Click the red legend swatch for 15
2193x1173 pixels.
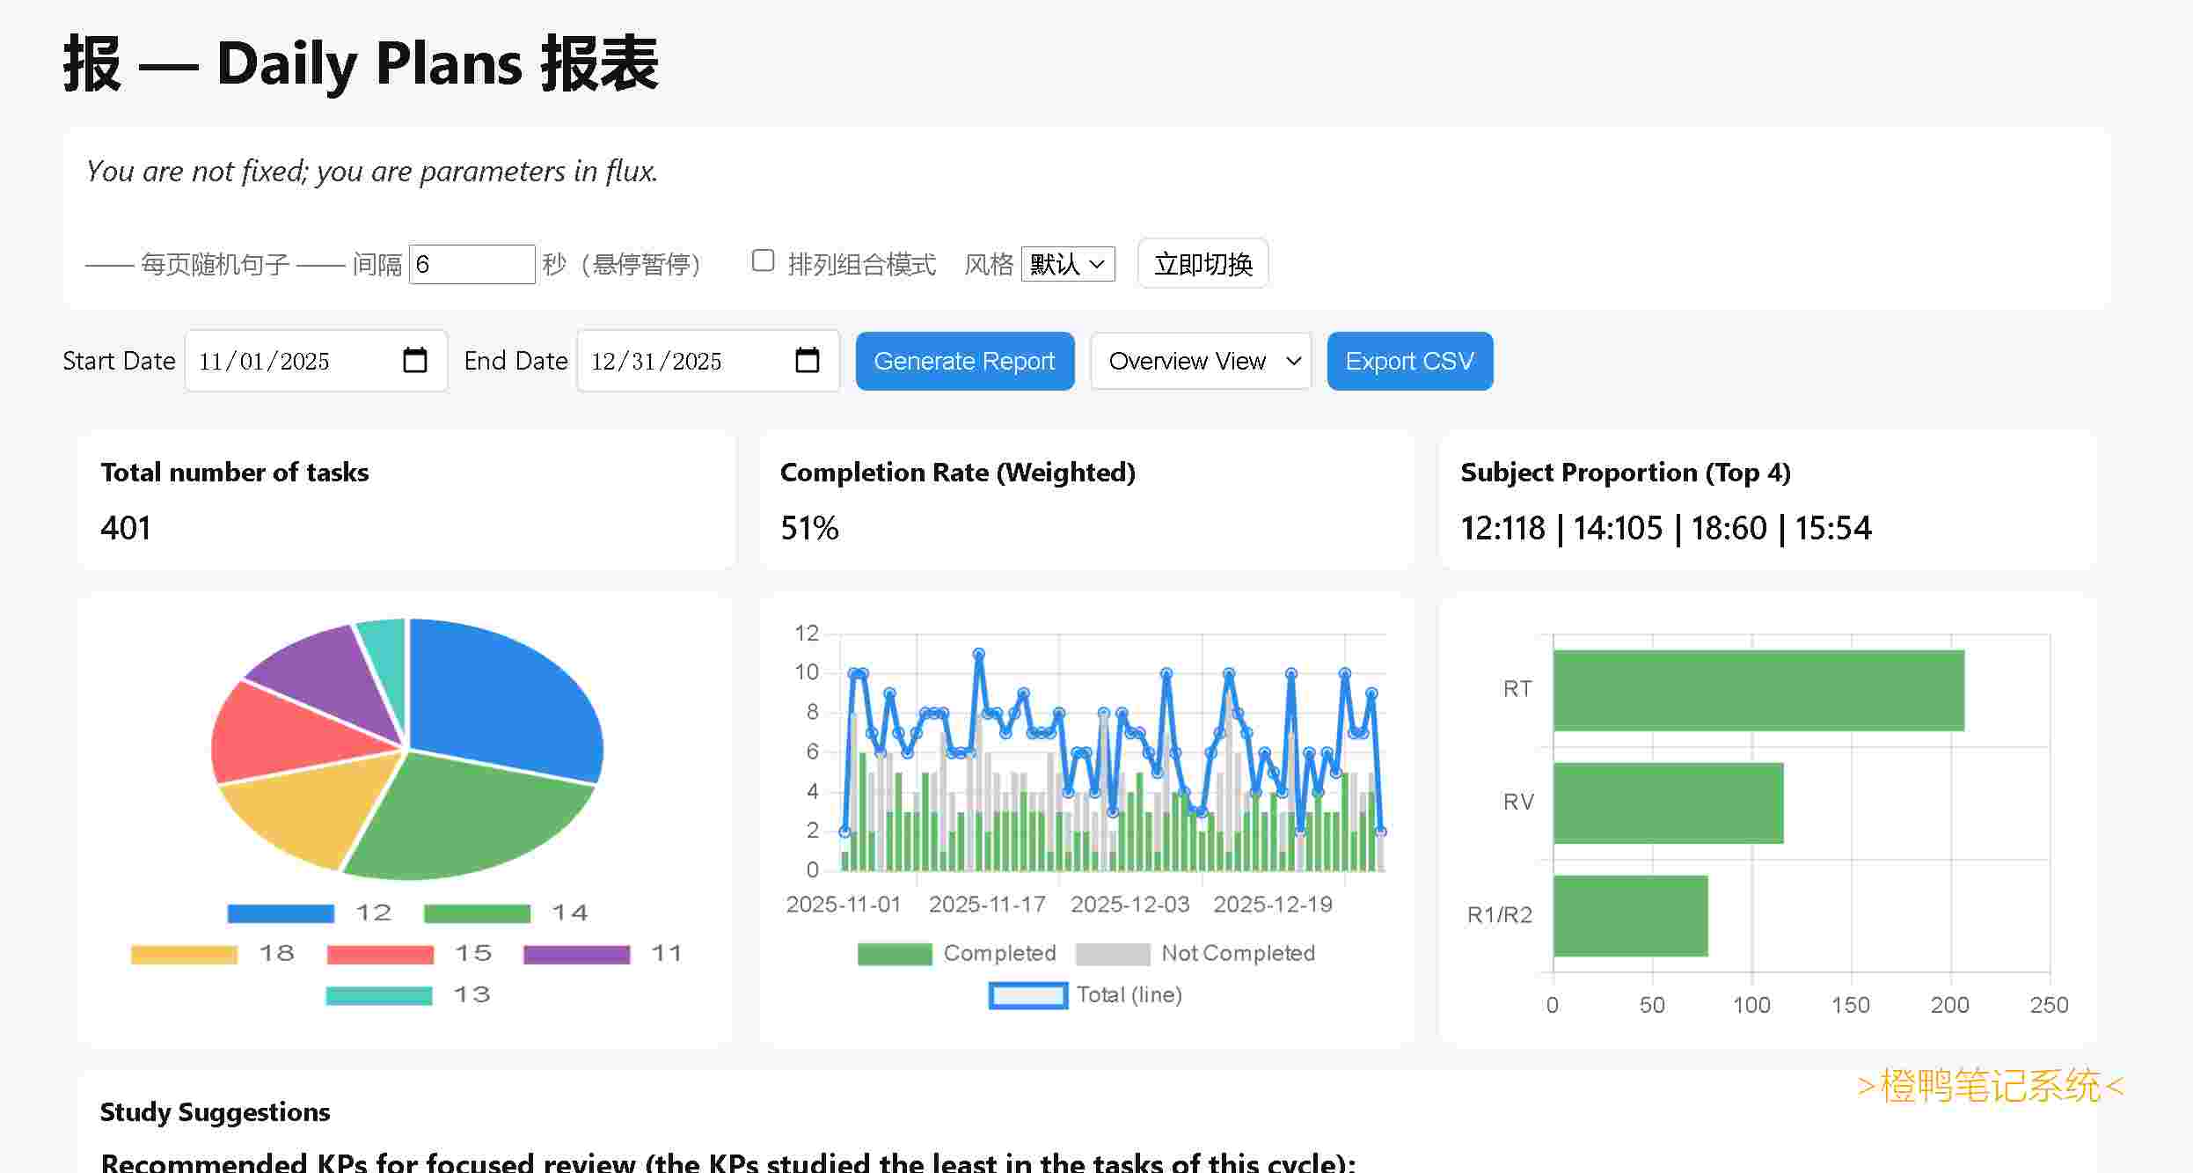point(380,954)
